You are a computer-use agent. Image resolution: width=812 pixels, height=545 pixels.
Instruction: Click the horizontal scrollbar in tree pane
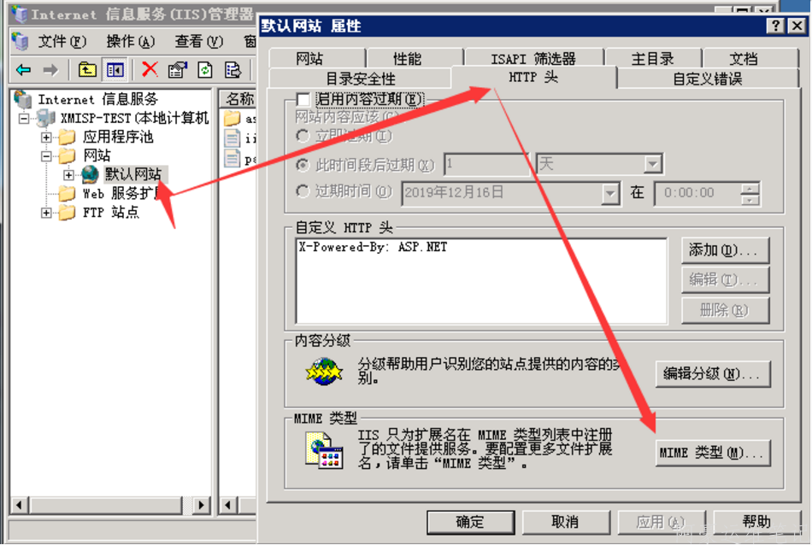[110, 505]
